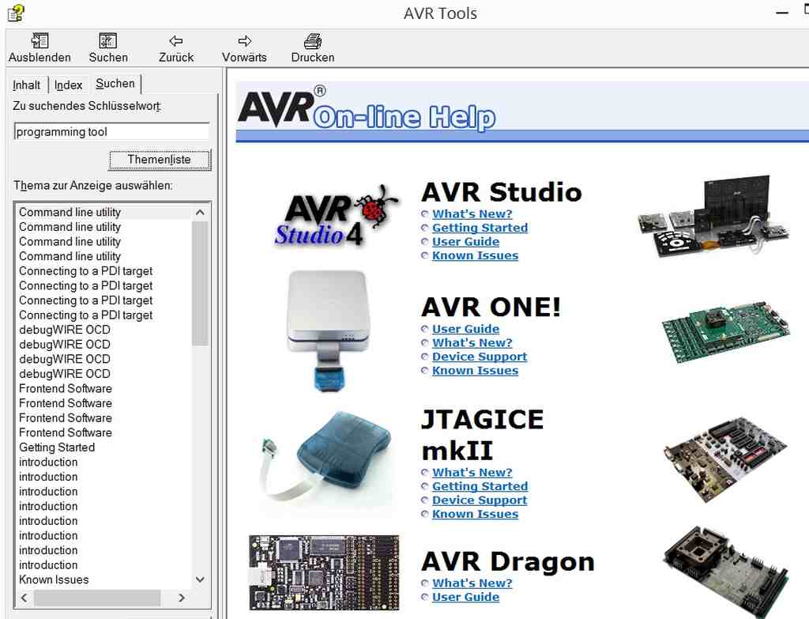The image size is (809, 619).
Task: Print the page with the Drucken icon
Action: pos(313,41)
